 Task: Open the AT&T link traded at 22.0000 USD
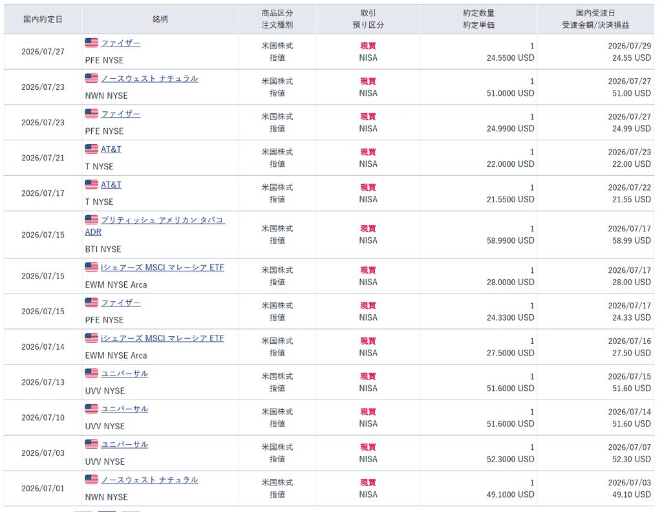pyautogui.click(x=111, y=149)
